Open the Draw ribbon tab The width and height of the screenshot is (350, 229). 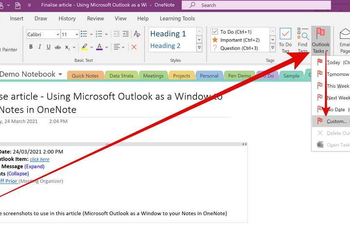point(41,18)
